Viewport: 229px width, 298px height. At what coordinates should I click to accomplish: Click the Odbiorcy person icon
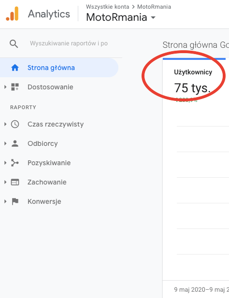(15, 143)
